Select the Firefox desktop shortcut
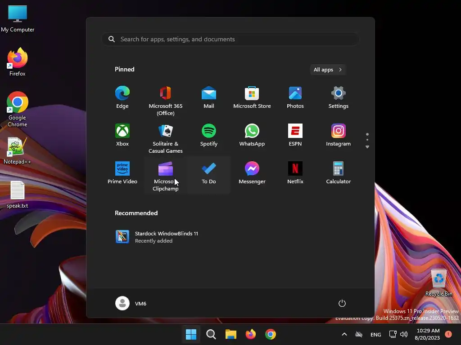This screenshot has height=345, width=461. (x=18, y=62)
